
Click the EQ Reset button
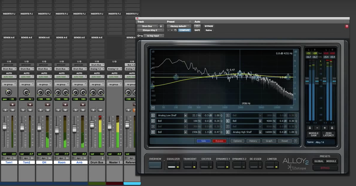pyautogui.click(x=285, y=141)
